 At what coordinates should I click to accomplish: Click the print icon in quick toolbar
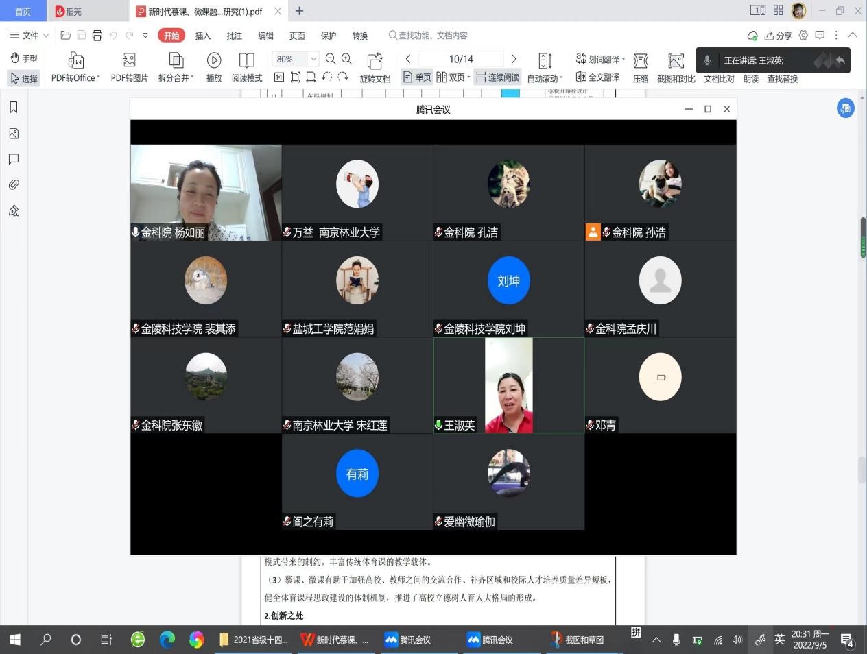pyautogui.click(x=97, y=36)
